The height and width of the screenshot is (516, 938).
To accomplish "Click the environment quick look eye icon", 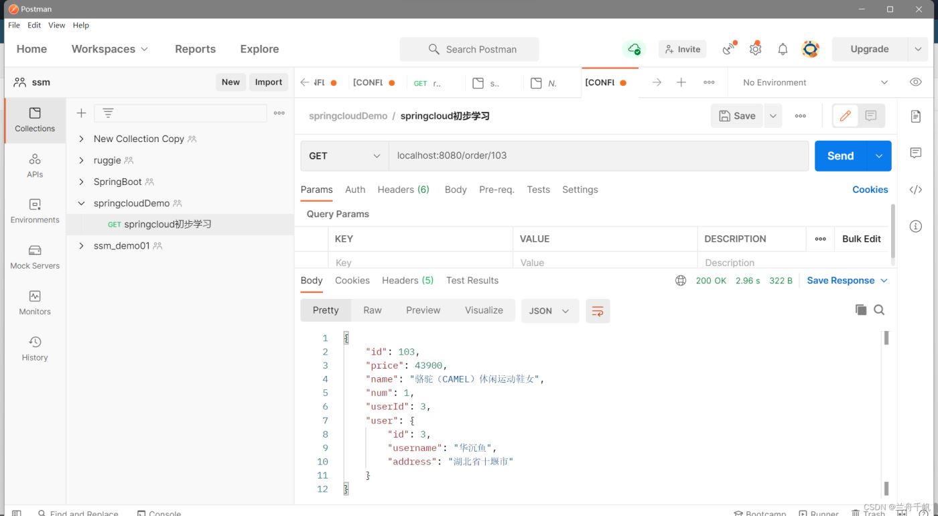I will coord(916,82).
